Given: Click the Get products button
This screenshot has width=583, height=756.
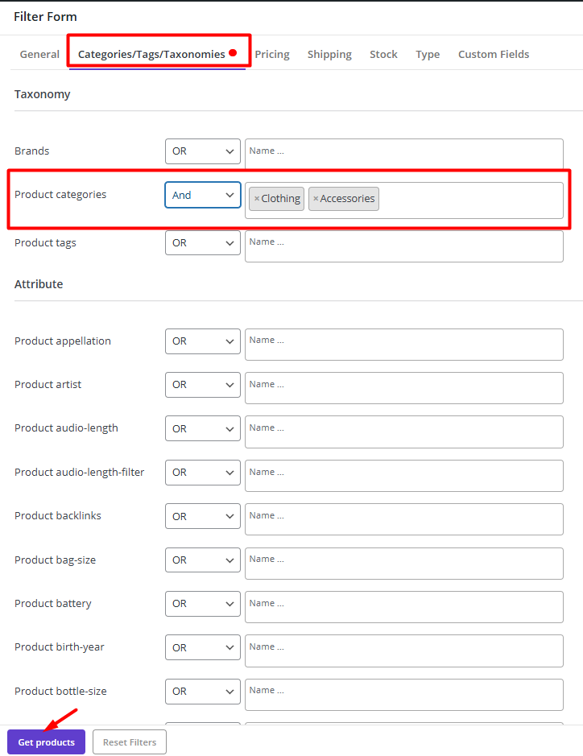Looking at the screenshot, I should pos(46,742).
